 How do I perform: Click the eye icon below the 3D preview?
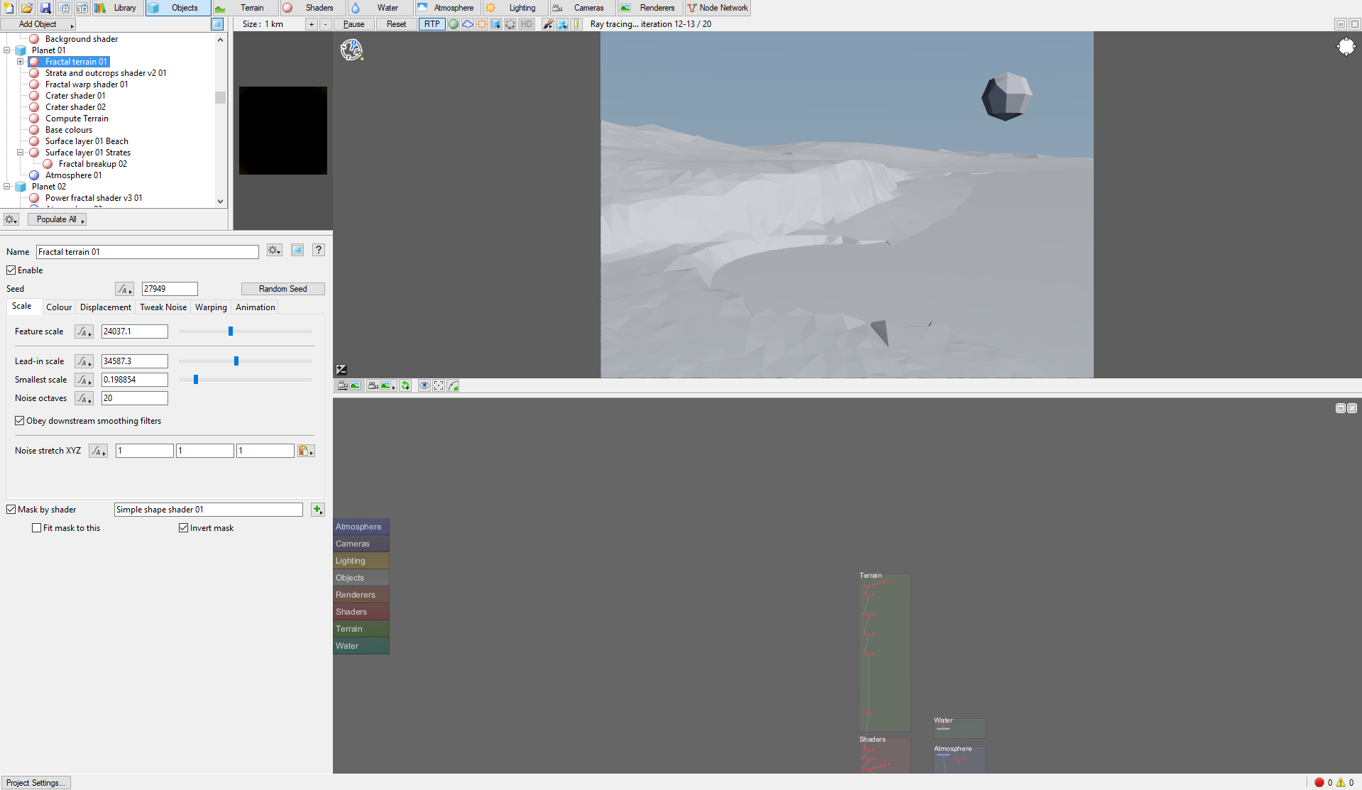[424, 385]
